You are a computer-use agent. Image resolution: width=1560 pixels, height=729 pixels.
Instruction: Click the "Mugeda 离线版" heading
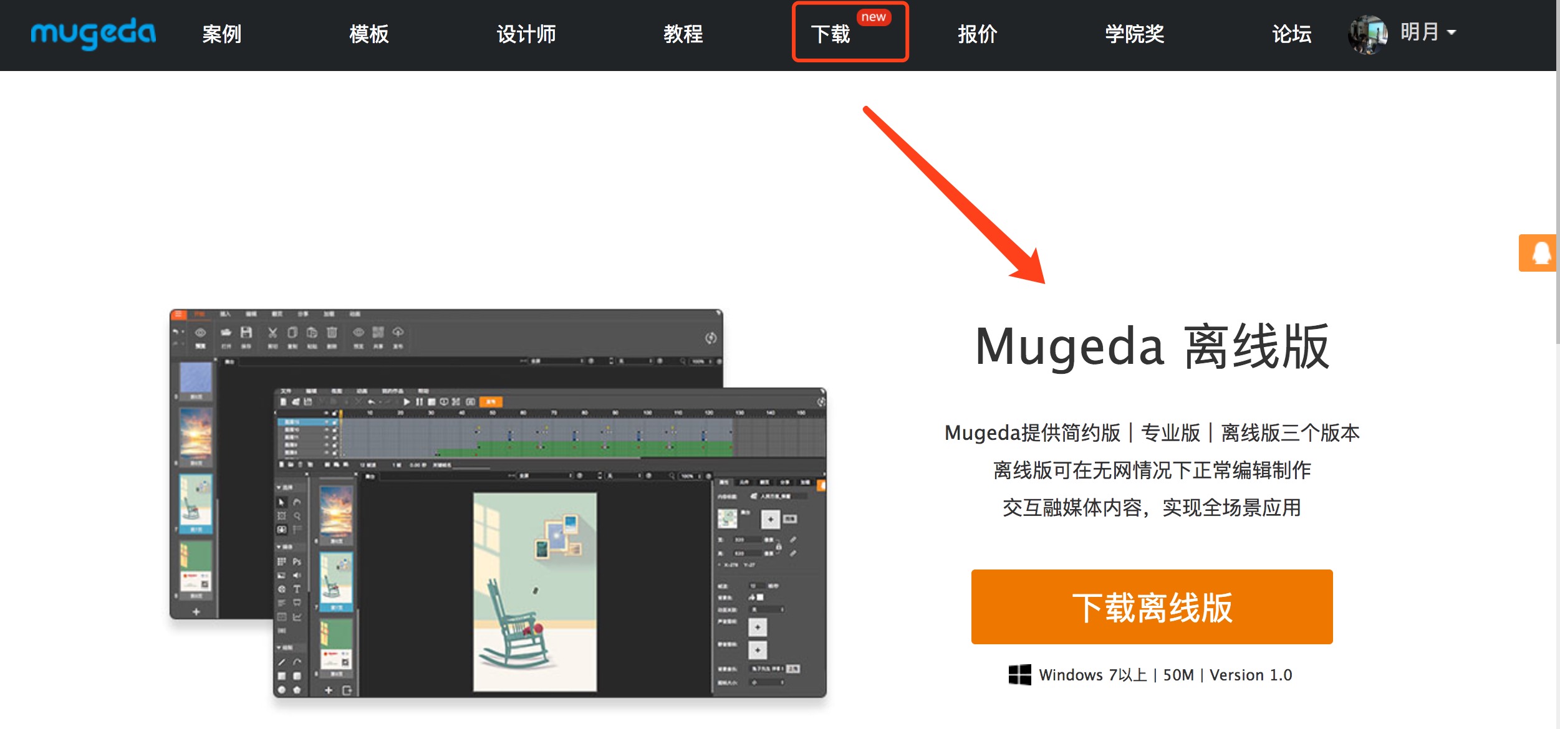(x=1152, y=347)
